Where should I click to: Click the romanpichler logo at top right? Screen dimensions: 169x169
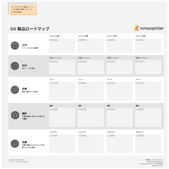[149, 28]
